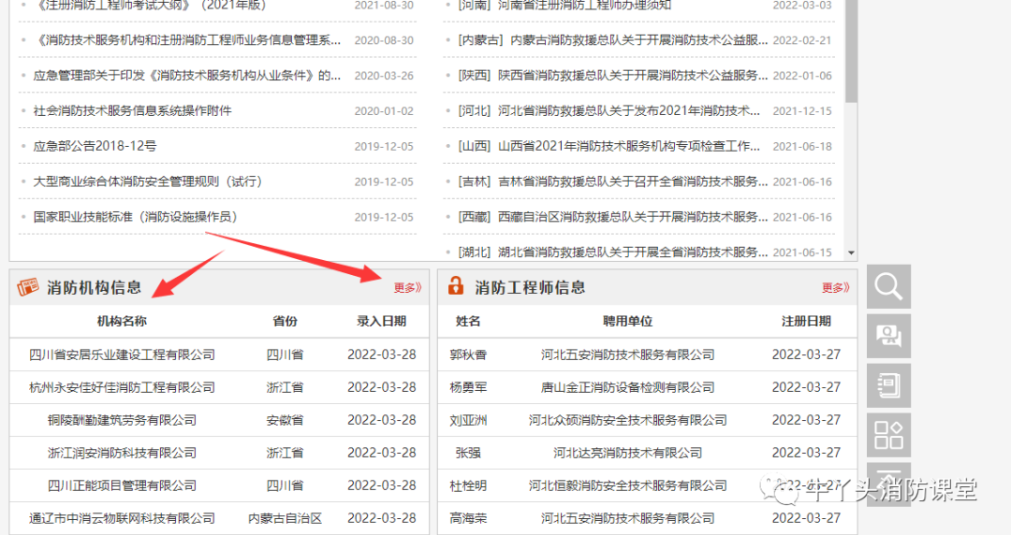This screenshot has height=535, width=1011.
Task: Click 聘用单位 column header
Action: pyautogui.click(x=627, y=321)
